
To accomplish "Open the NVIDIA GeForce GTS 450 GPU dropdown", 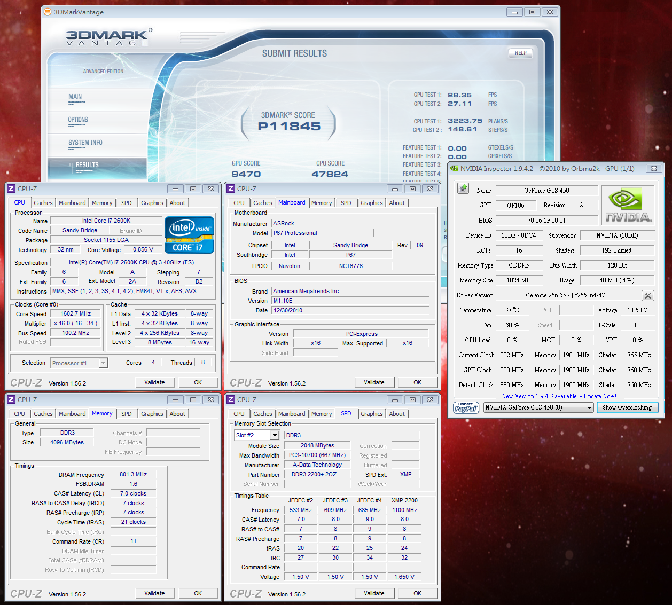I will 589,407.
